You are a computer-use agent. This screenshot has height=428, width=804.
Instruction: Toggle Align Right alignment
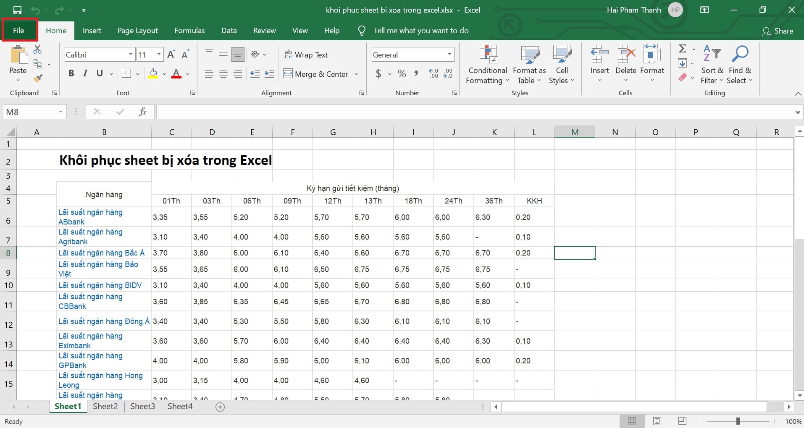(238, 74)
